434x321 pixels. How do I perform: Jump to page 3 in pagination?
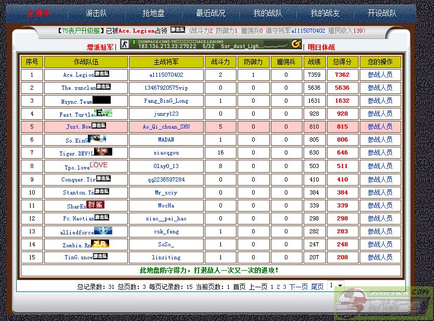tap(284, 286)
